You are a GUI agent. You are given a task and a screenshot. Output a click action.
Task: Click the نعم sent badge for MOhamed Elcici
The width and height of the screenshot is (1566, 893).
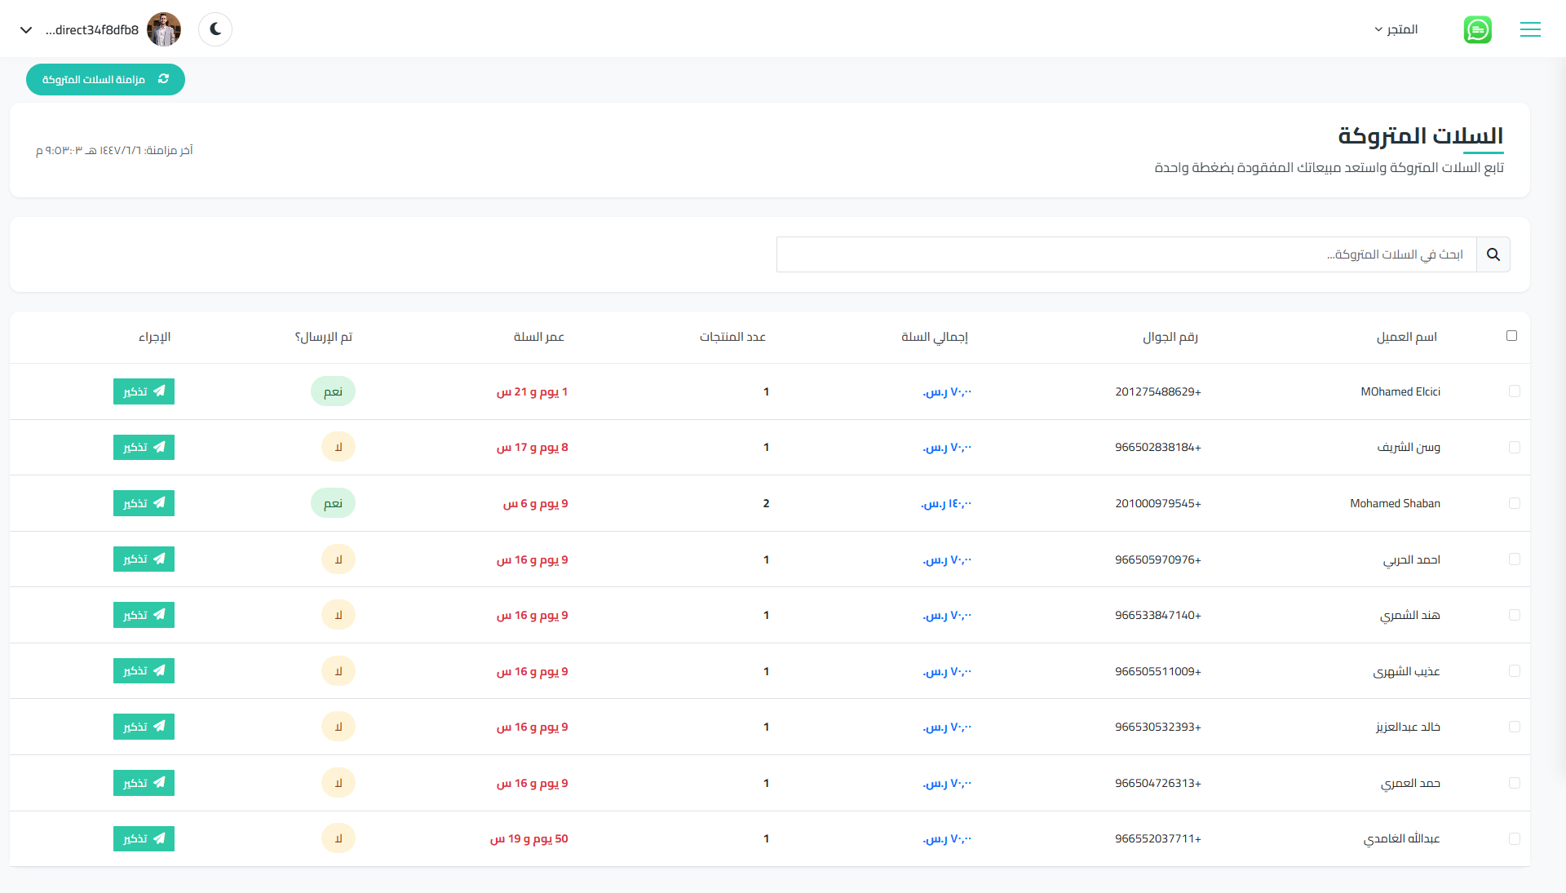pyautogui.click(x=333, y=391)
